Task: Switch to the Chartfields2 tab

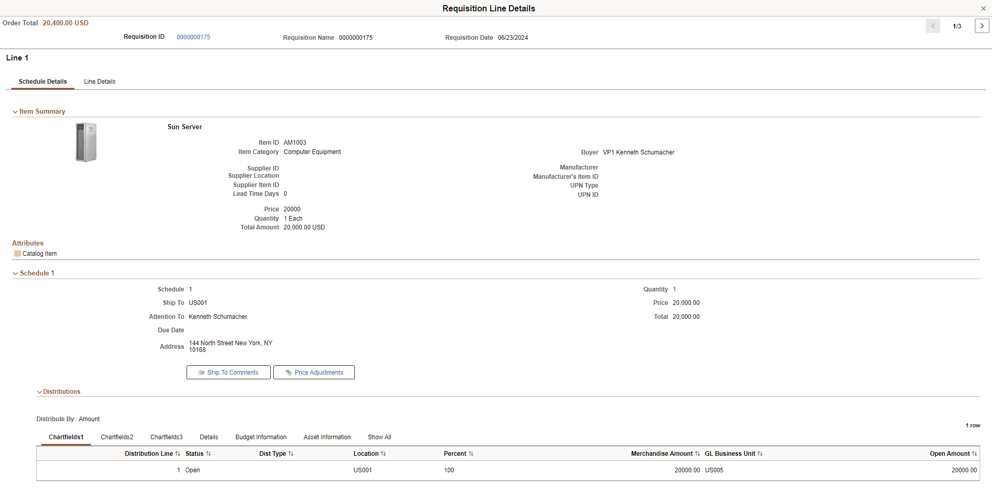Action: pyautogui.click(x=117, y=437)
